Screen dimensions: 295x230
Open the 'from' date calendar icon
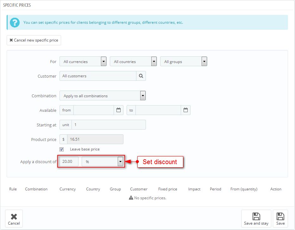pyautogui.click(x=119, y=110)
